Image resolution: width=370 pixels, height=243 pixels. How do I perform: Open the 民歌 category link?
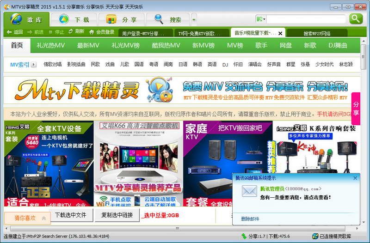click(x=96, y=64)
